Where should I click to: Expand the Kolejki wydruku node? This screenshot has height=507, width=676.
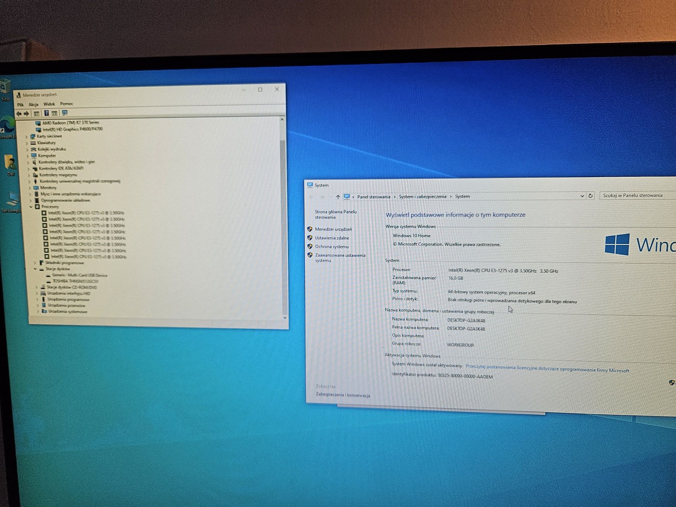click(x=27, y=150)
